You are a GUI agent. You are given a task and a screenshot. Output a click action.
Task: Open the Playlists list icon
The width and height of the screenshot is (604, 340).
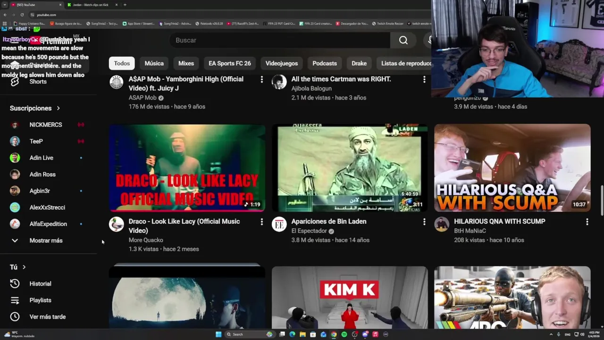(x=15, y=300)
